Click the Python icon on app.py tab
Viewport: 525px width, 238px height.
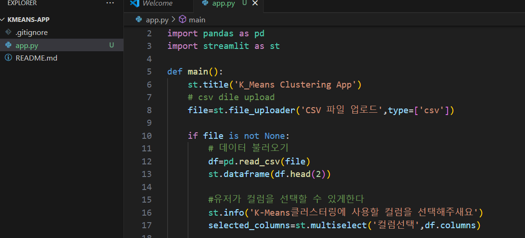(x=205, y=3)
